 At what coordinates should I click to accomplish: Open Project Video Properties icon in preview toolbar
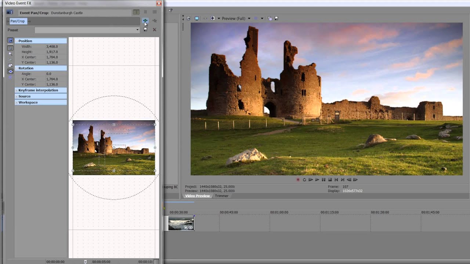point(188,18)
